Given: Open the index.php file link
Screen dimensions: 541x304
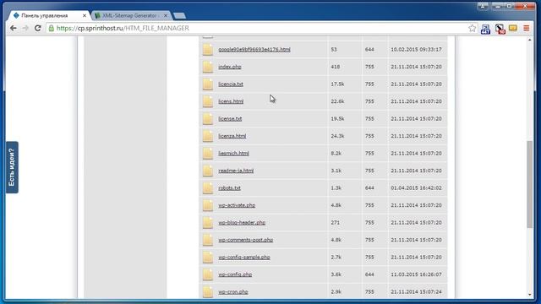Looking at the screenshot, I should (230, 67).
